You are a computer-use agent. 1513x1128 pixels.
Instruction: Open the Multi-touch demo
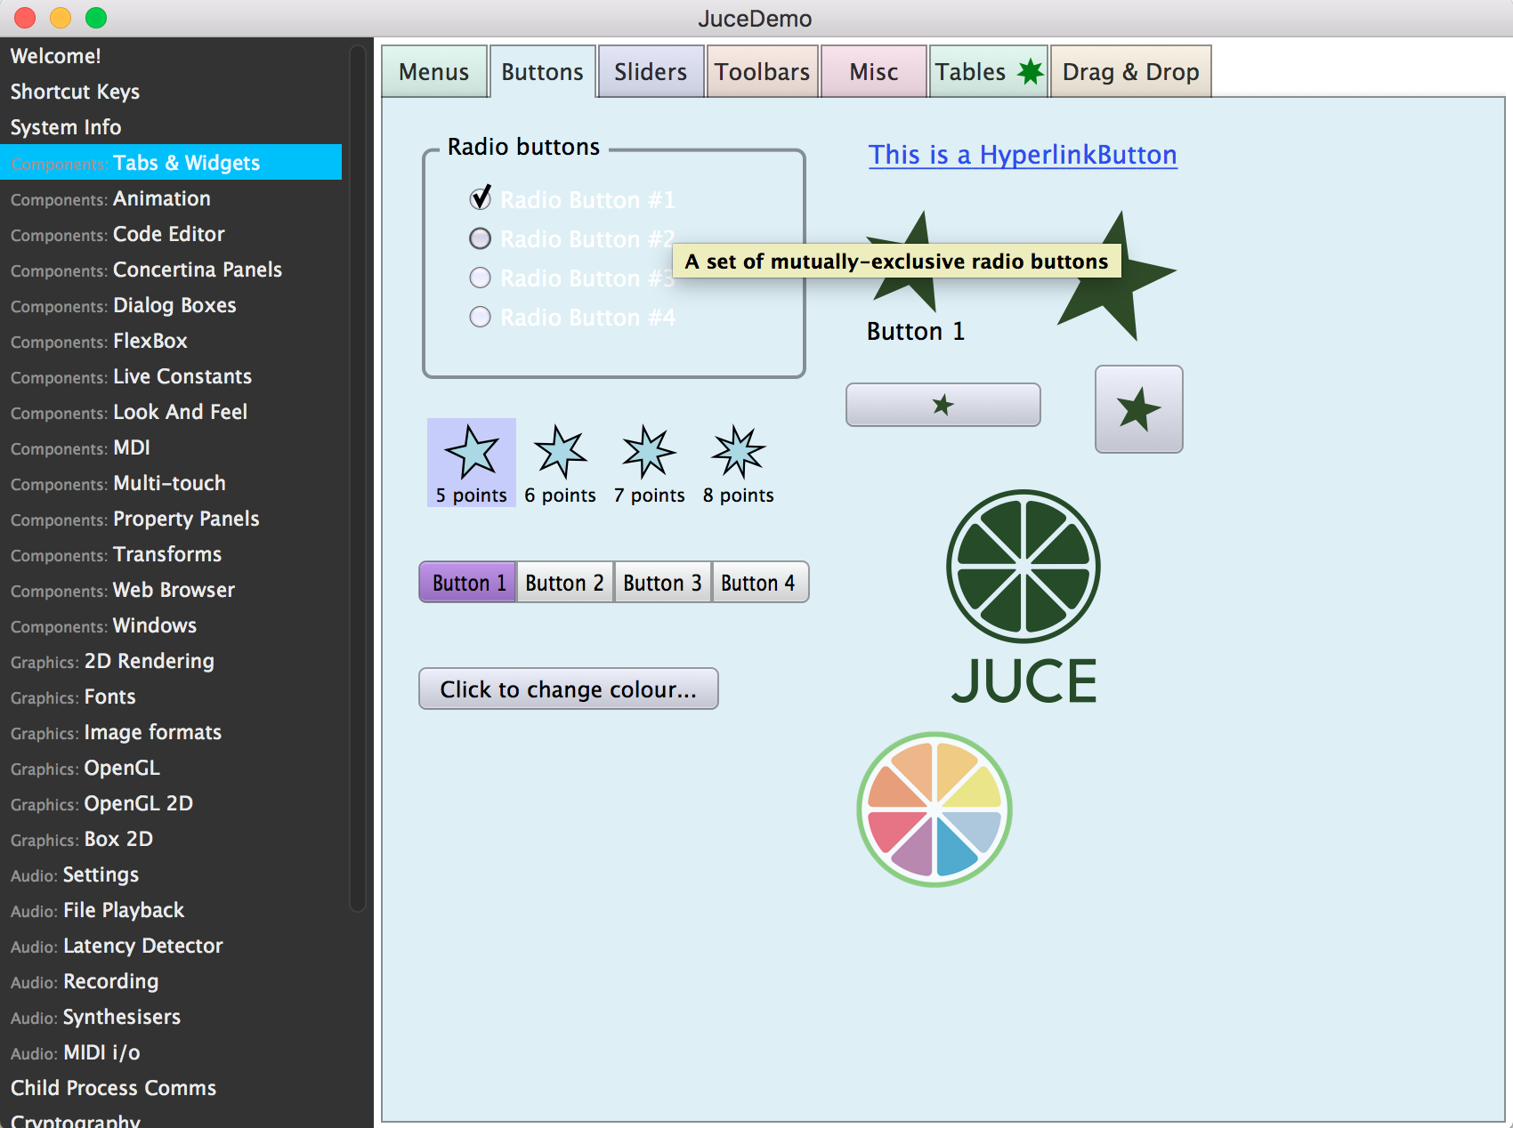coord(171,483)
